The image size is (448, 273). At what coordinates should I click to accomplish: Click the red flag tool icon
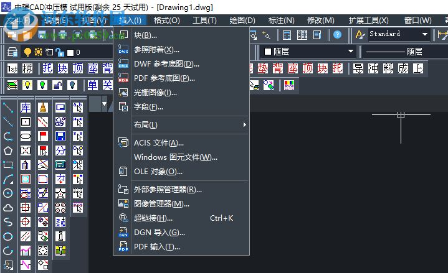point(43,136)
